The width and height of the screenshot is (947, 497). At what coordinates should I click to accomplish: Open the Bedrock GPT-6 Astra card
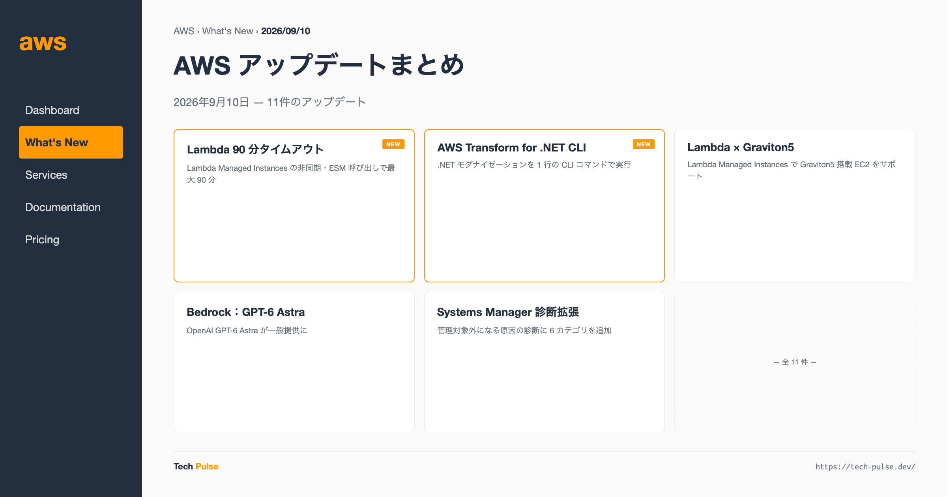294,362
